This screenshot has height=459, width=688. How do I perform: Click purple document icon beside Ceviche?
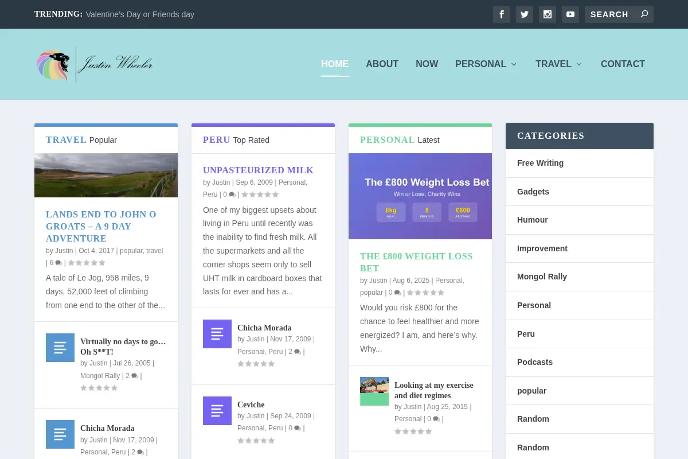[x=217, y=411]
